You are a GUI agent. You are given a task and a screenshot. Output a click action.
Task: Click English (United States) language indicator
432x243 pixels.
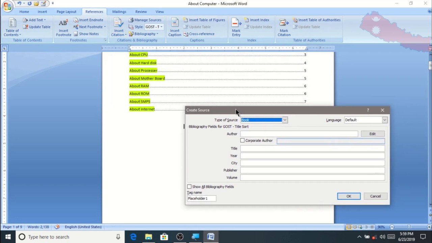click(x=83, y=227)
